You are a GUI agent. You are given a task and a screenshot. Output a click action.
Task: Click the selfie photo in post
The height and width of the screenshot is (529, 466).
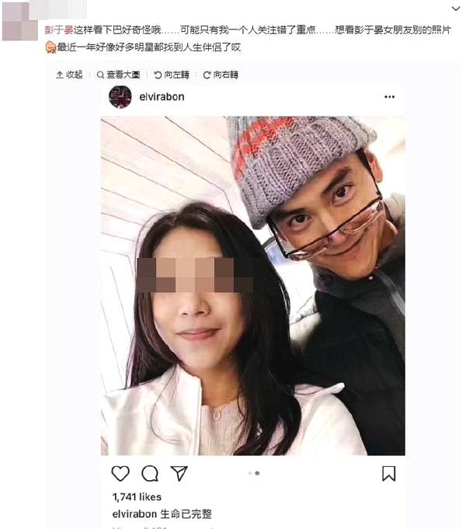253,286
